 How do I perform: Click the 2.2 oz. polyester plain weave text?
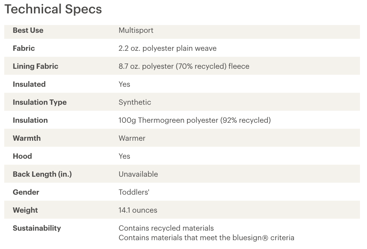click(168, 48)
